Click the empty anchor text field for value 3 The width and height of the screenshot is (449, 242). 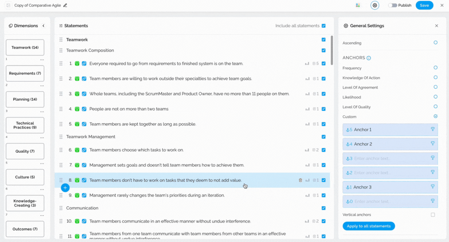(x=390, y=158)
